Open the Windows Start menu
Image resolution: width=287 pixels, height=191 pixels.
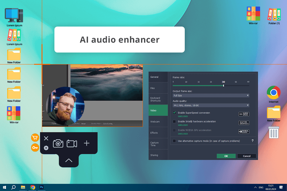pos(4,187)
